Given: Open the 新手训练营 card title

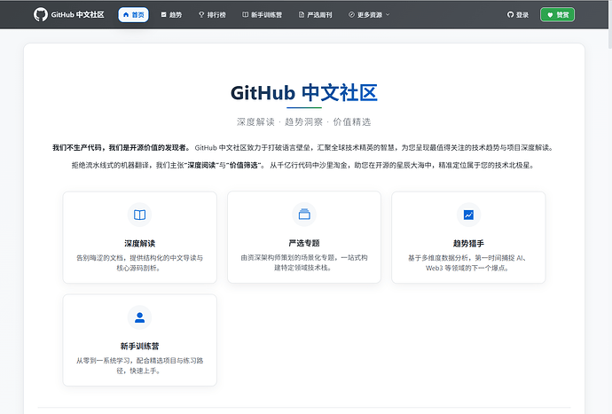Looking at the screenshot, I should (139, 345).
